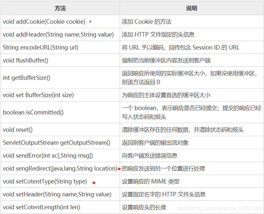
Task: Select ServletOutputStream getOutputStream() cell
Action: [x=60, y=142]
